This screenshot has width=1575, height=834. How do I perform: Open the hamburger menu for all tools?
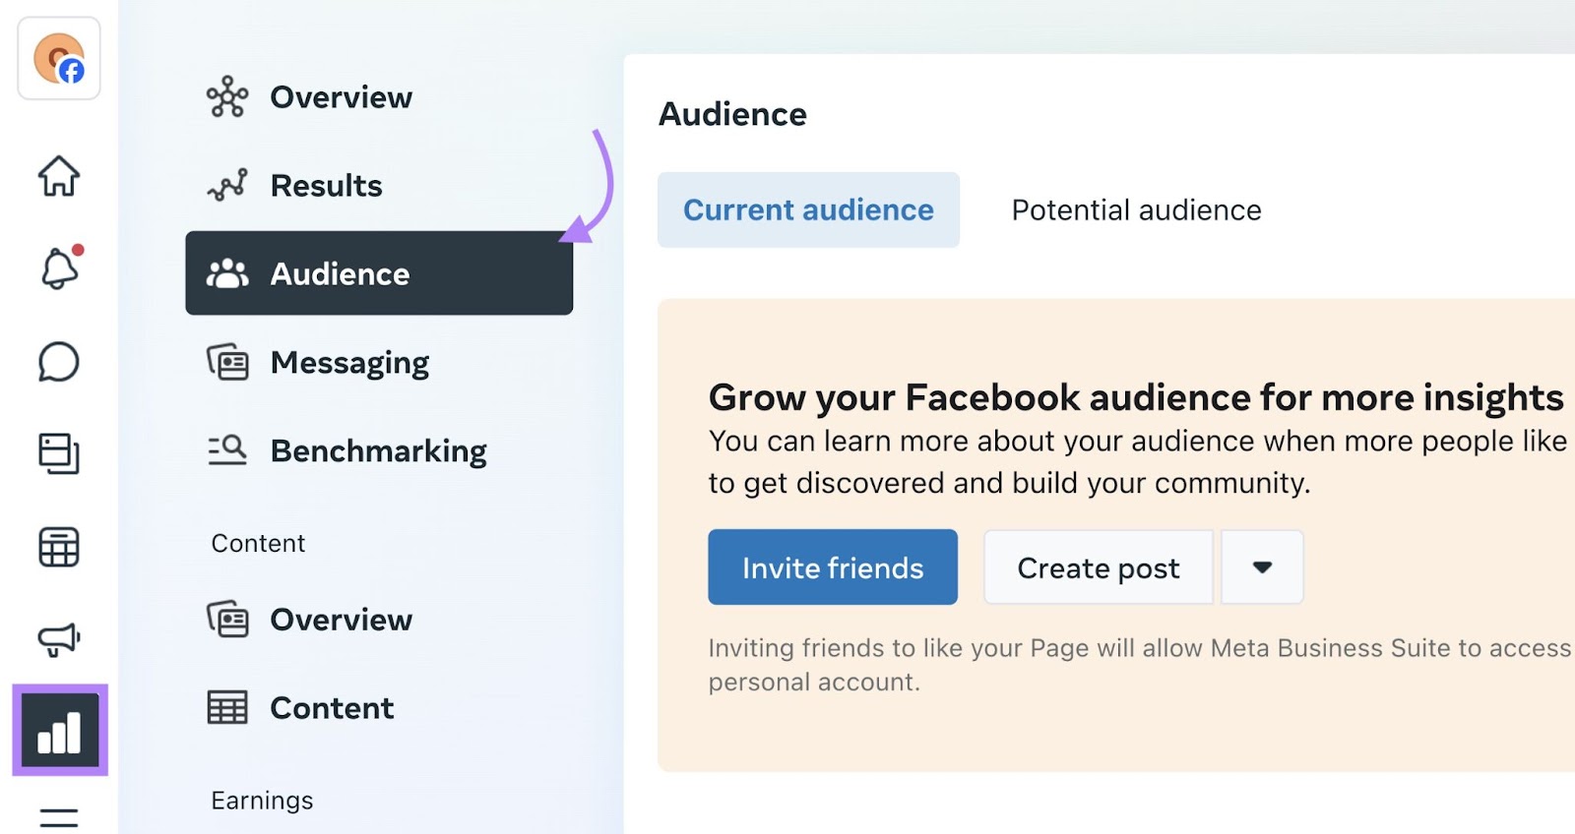pyautogui.click(x=59, y=817)
